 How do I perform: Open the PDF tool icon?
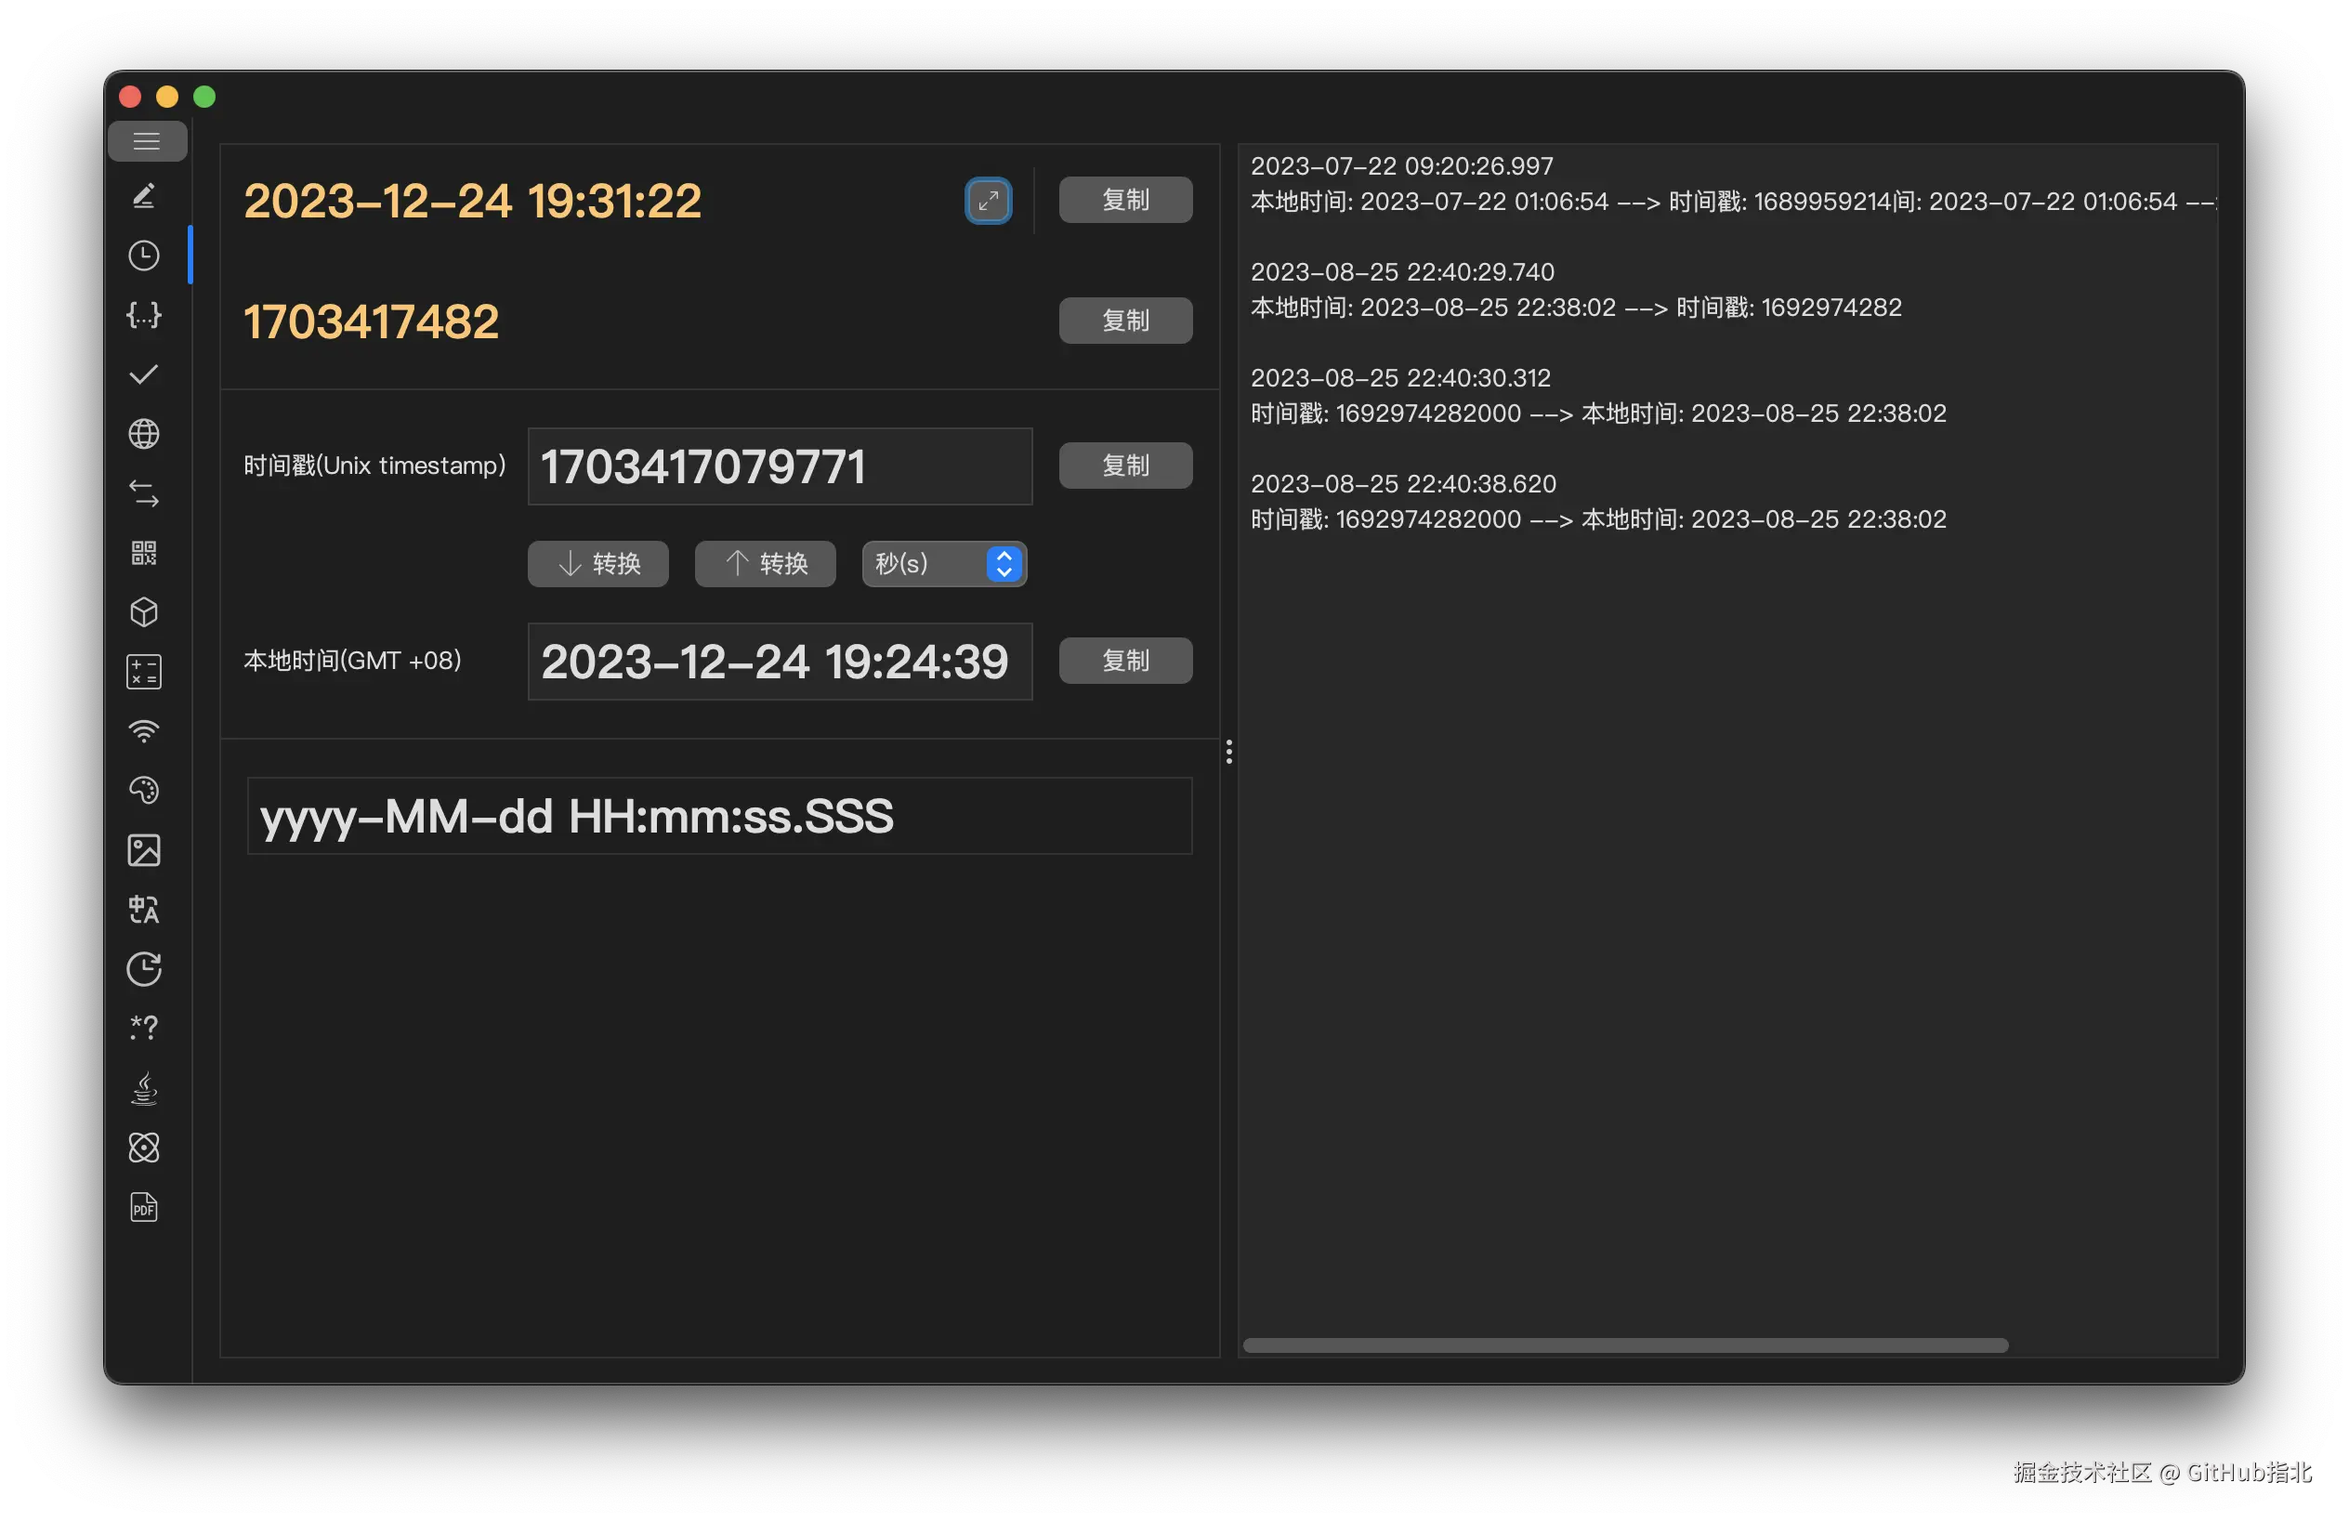[144, 1207]
